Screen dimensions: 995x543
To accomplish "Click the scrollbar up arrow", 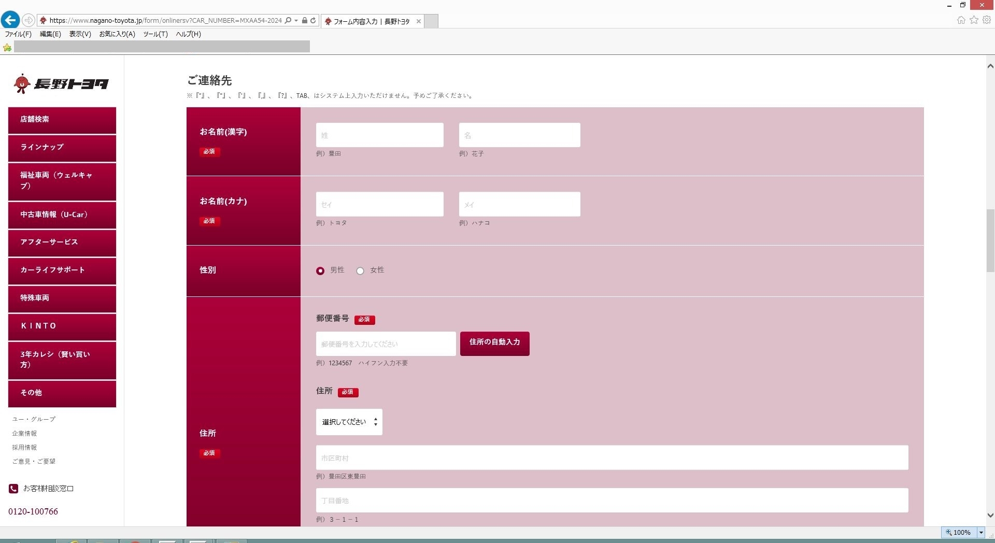I will pyautogui.click(x=990, y=66).
